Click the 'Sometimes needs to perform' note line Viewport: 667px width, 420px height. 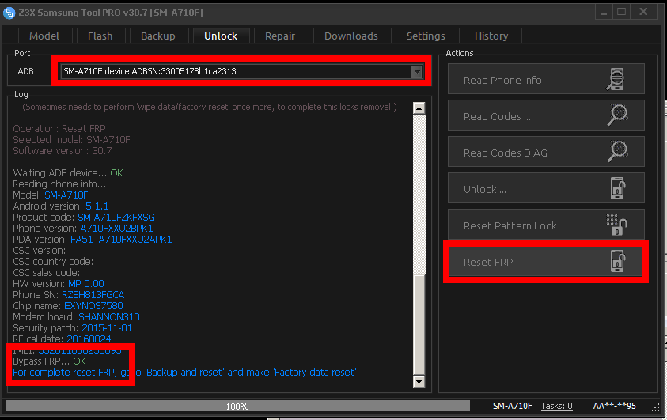(x=210, y=107)
